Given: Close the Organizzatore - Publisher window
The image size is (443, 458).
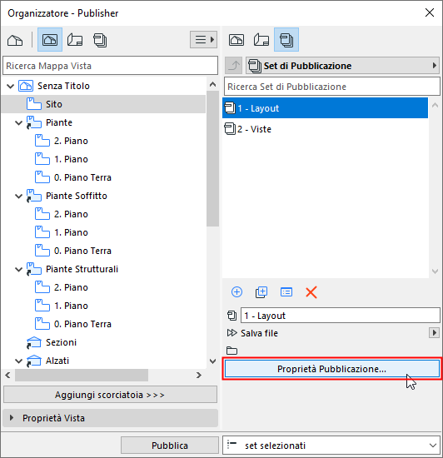Looking at the screenshot, I should click(x=430, y=12).
